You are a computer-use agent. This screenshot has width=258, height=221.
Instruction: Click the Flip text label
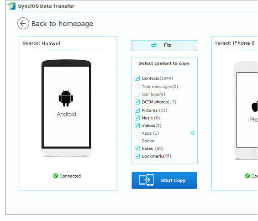(x=168, y=45)
